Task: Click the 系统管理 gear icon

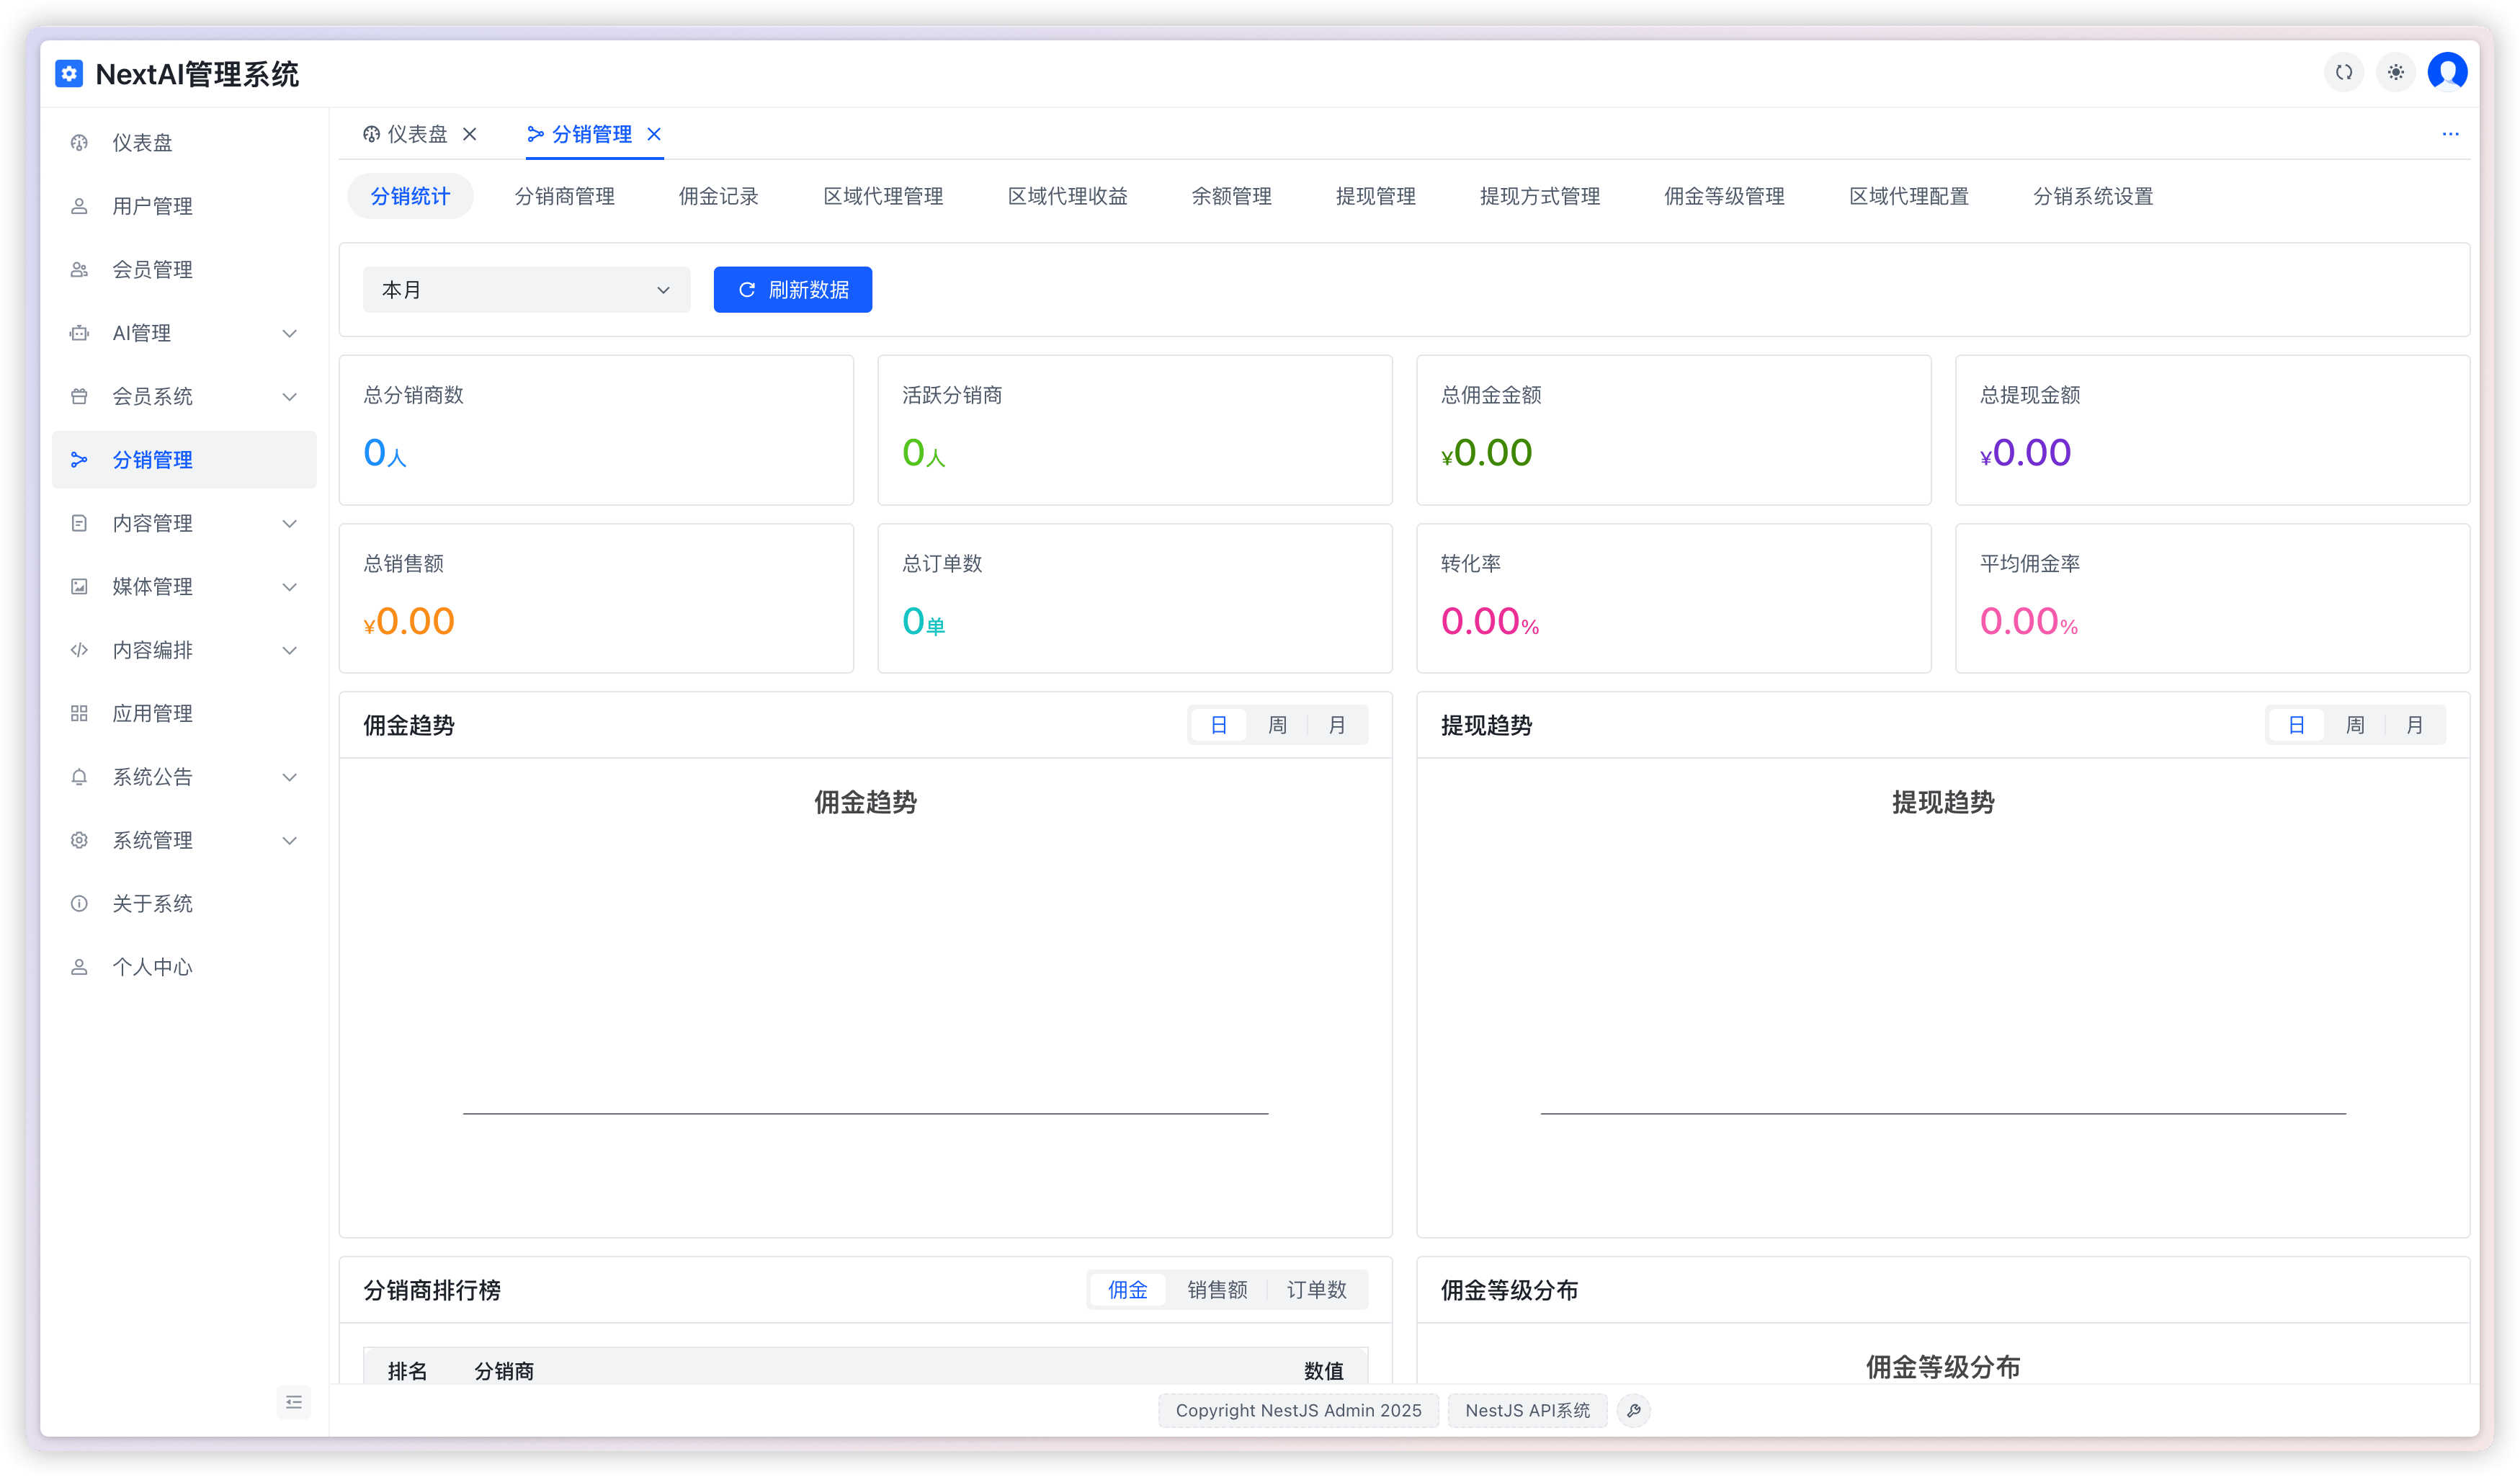Action: (x=79, y=840)
